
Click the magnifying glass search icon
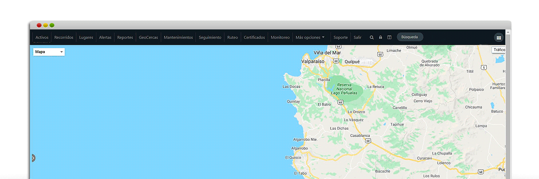click(x=372, y=37)
